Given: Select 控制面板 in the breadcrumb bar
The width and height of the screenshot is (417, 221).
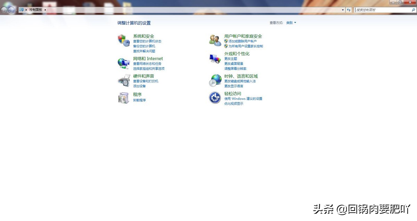Looking at the screenshot, I should coord(36,9).
